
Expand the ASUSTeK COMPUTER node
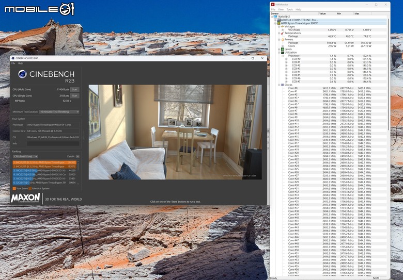coord(275,20)
